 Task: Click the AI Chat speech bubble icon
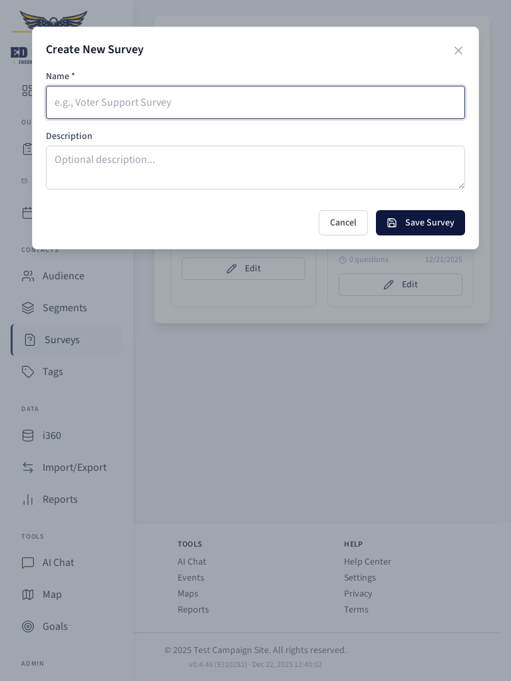(x=28, y=563)
